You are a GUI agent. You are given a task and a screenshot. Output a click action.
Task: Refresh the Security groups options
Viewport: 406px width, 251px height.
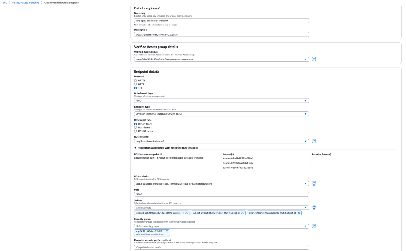click(314, 226)
